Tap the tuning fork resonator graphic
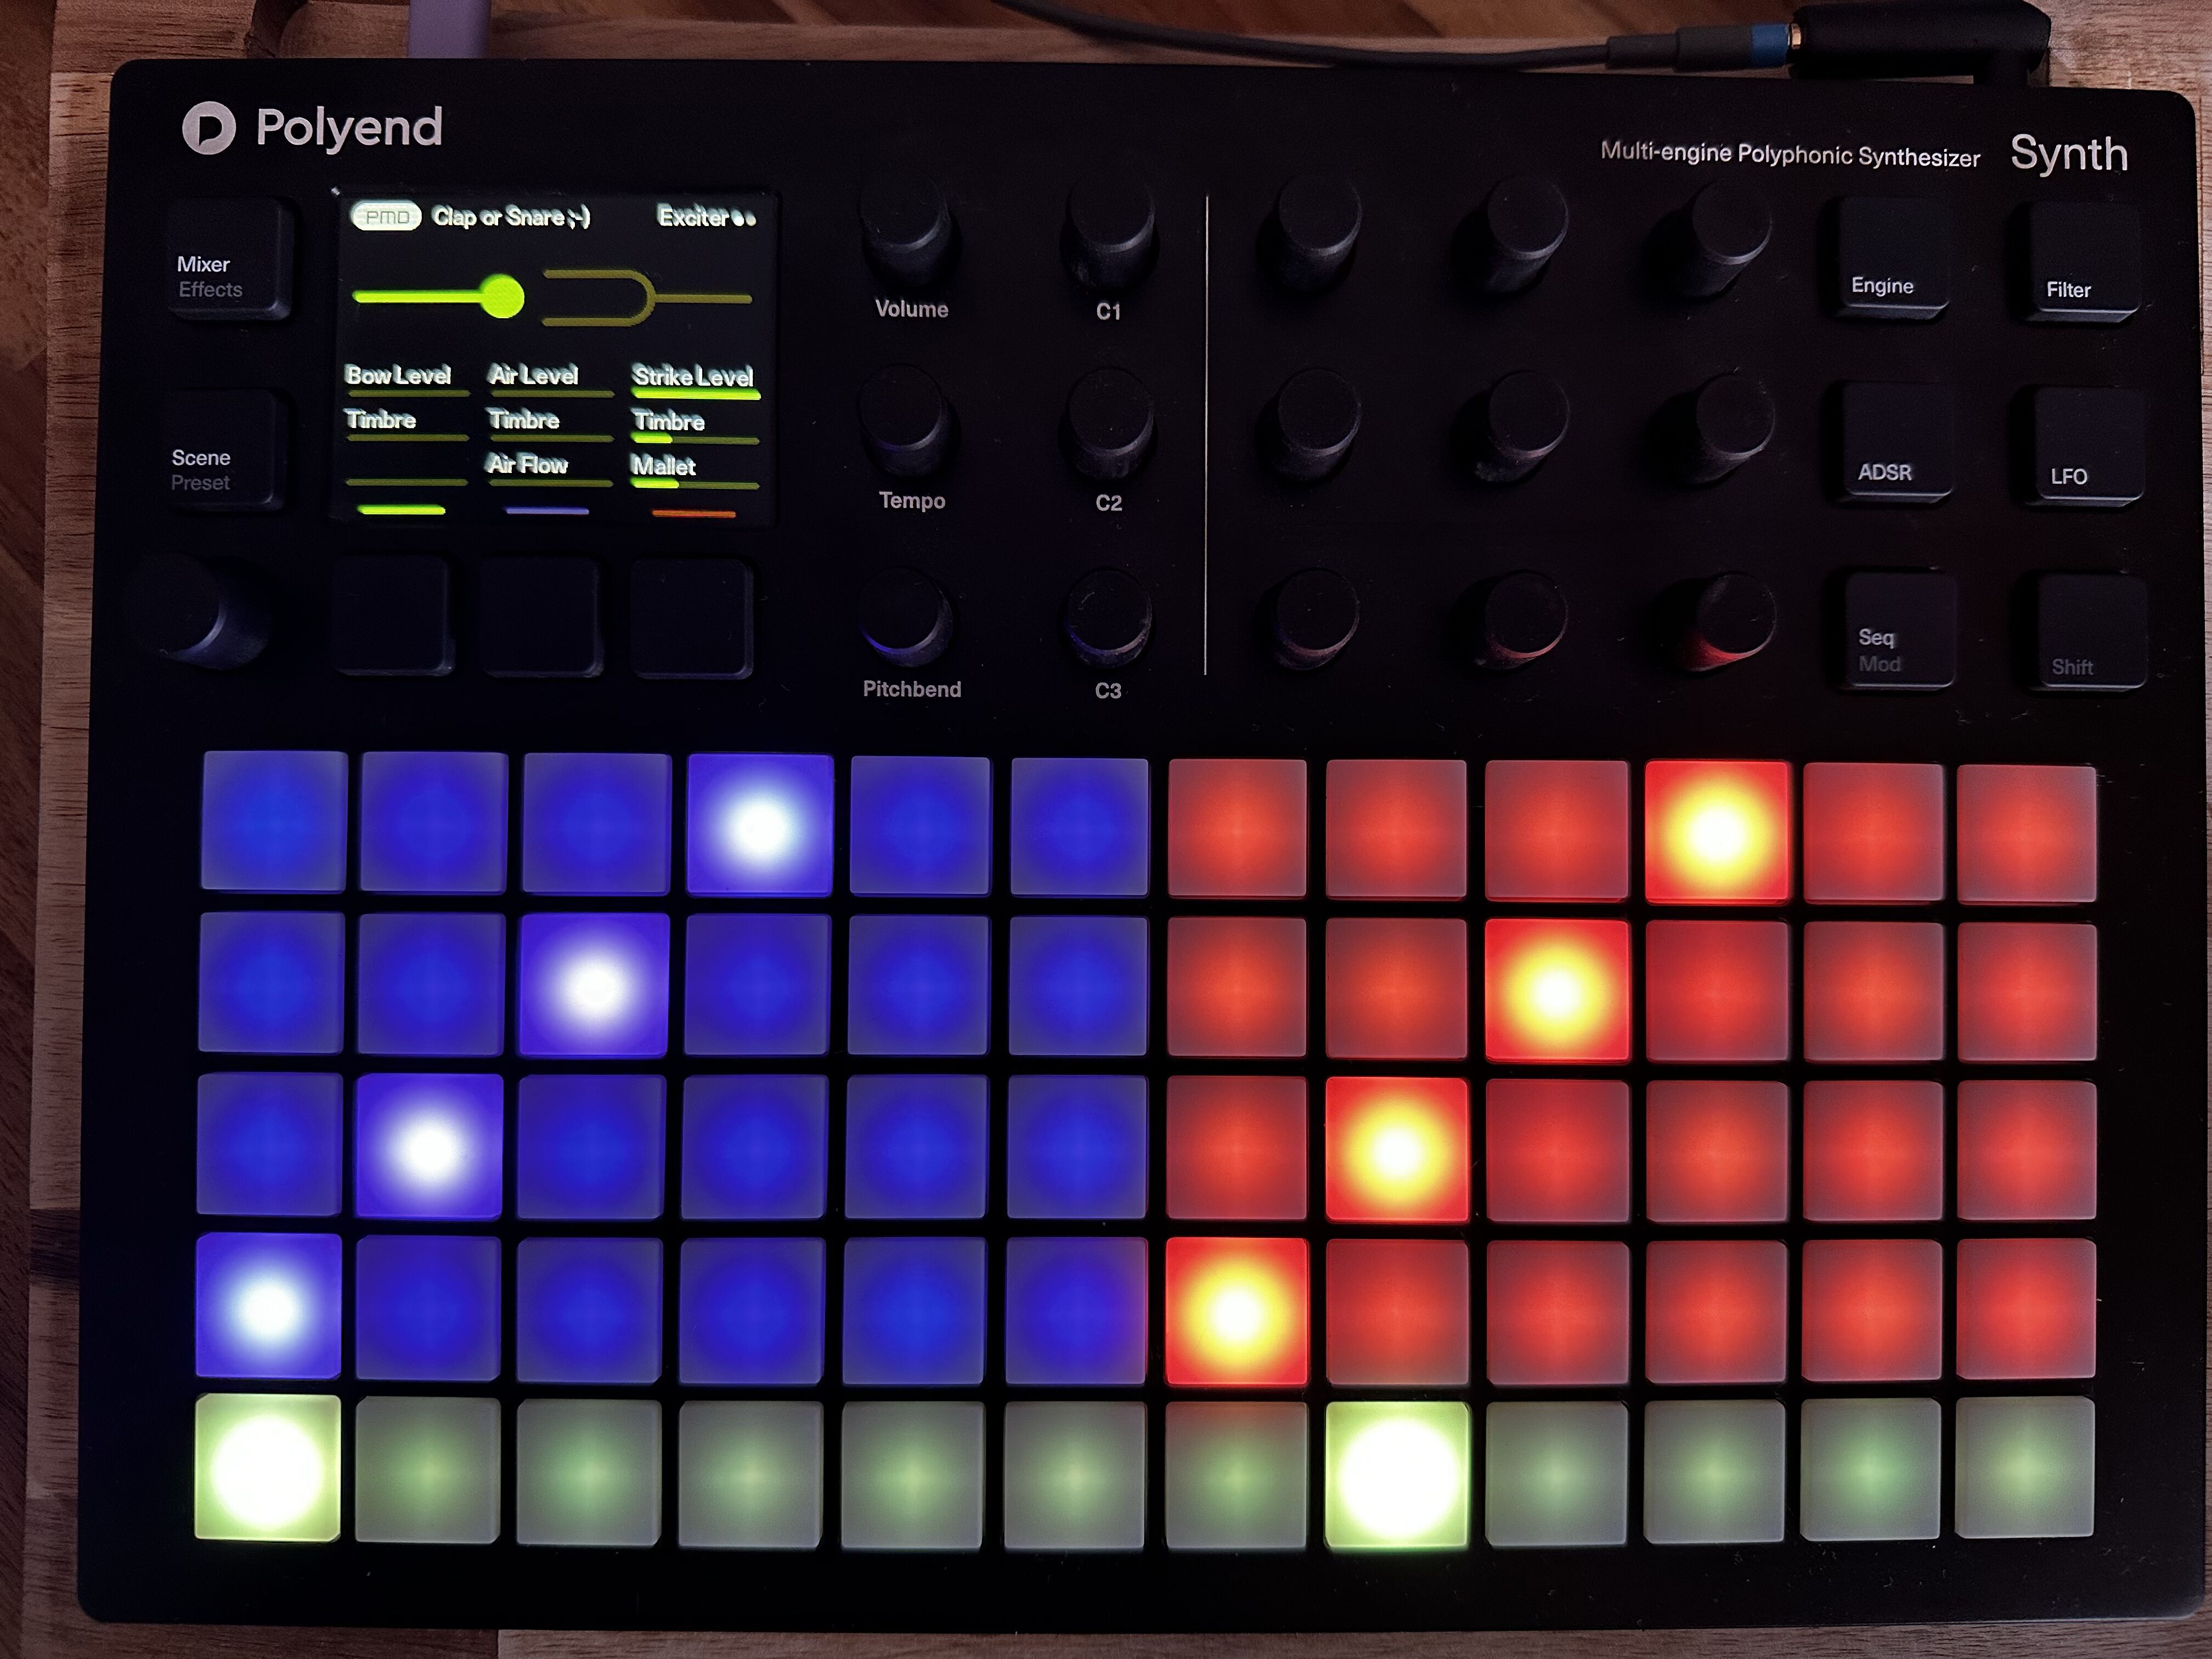 point(646,298)
